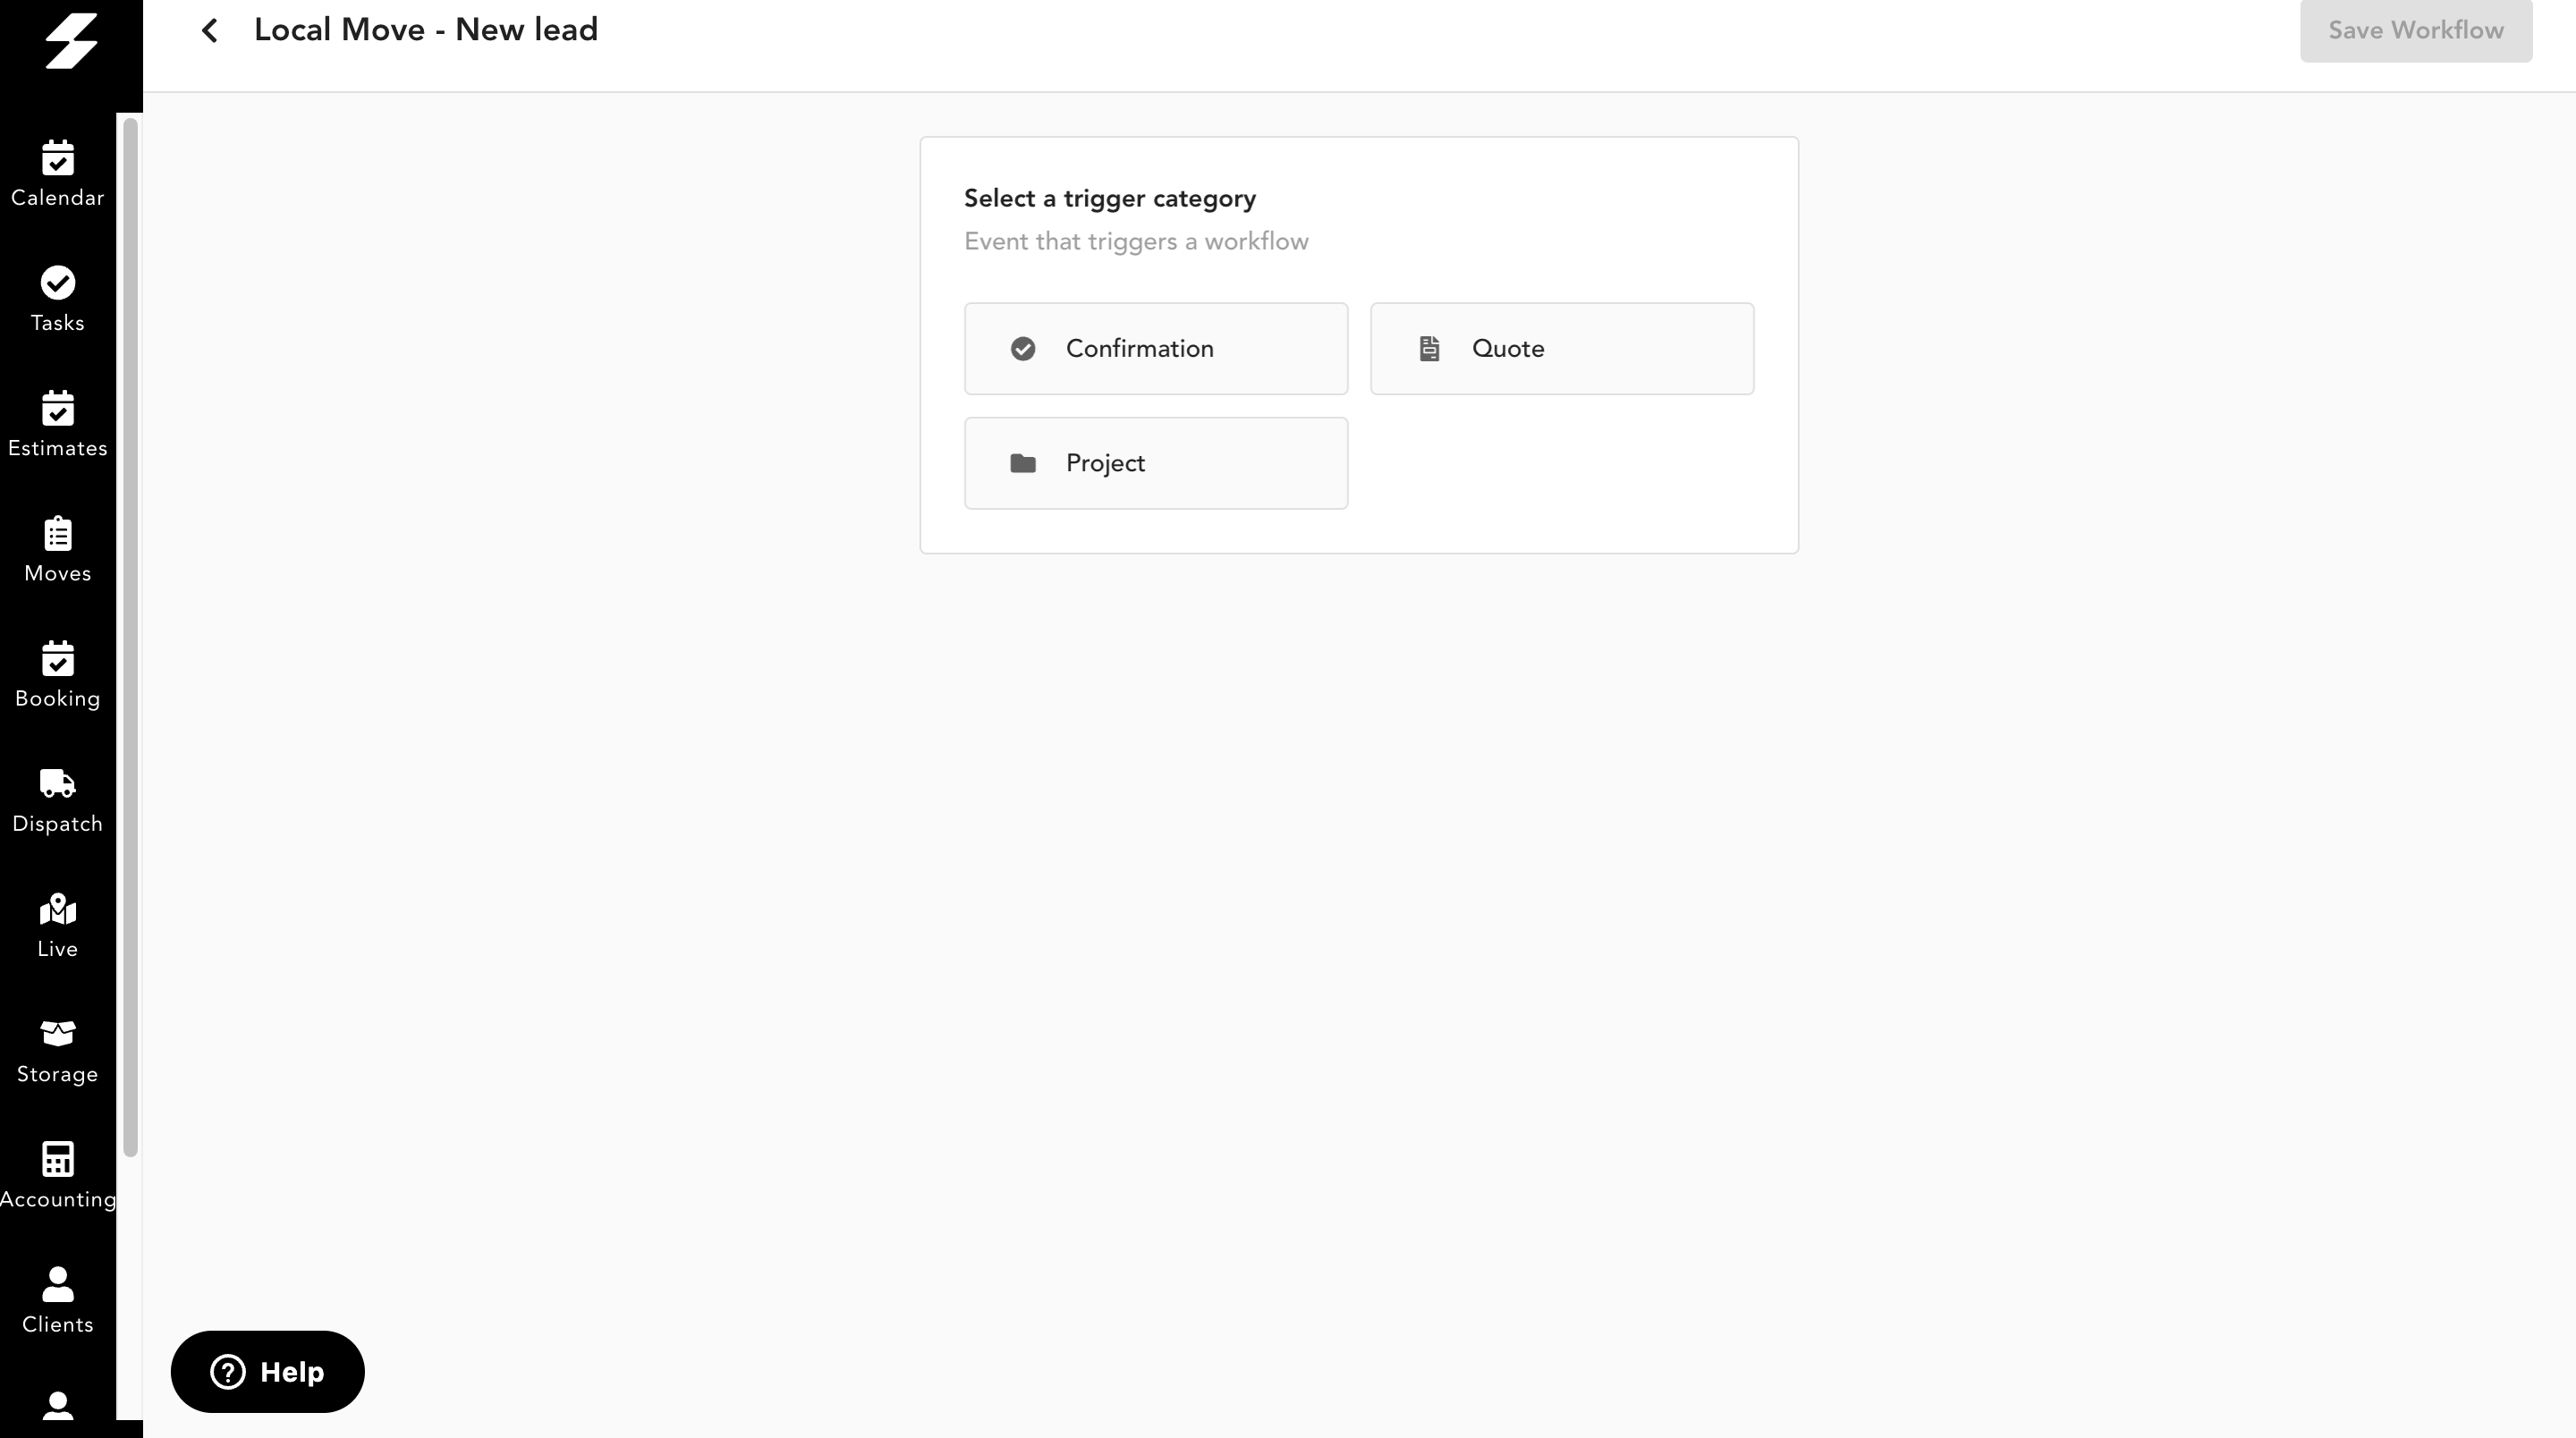Click Local Move workflow title
The width and height of the screenshot is (2576, 1438).
(x=427, y=30)
